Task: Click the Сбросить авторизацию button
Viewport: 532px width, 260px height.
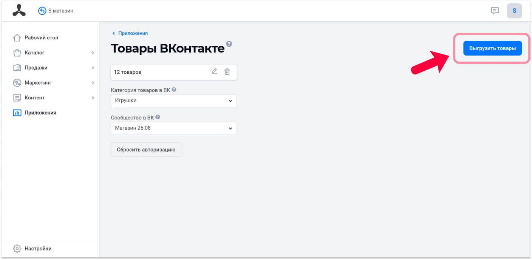Action: [146, 150]
